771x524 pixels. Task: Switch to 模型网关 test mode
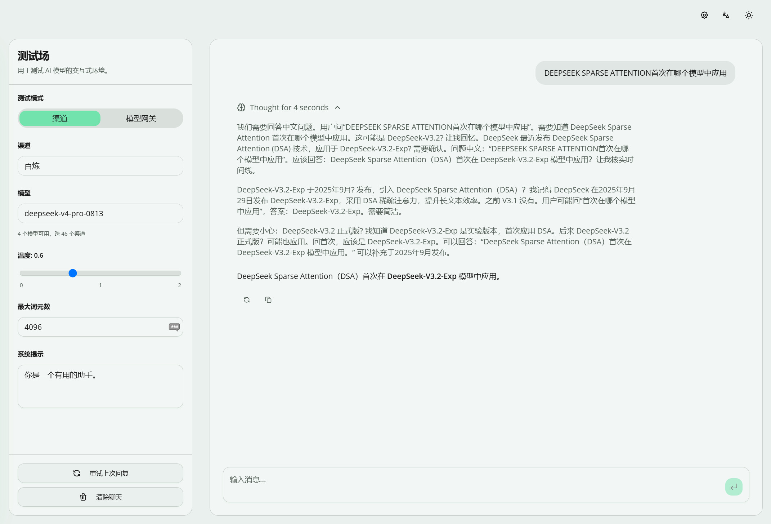pyautogui.click(x=141, y=118)
